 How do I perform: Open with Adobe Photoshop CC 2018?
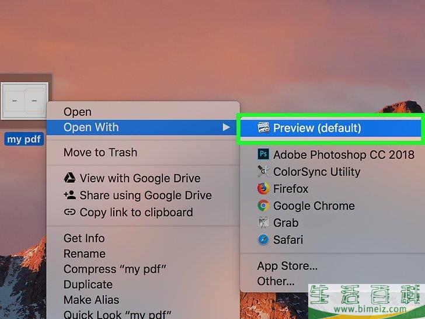[x=332, y=154]
